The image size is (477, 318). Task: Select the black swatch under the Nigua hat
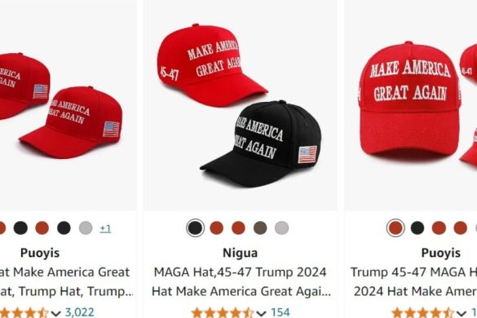pos(195,228)
